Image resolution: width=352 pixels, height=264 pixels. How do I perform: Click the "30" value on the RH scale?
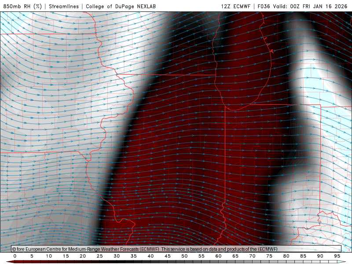[117, 256]
